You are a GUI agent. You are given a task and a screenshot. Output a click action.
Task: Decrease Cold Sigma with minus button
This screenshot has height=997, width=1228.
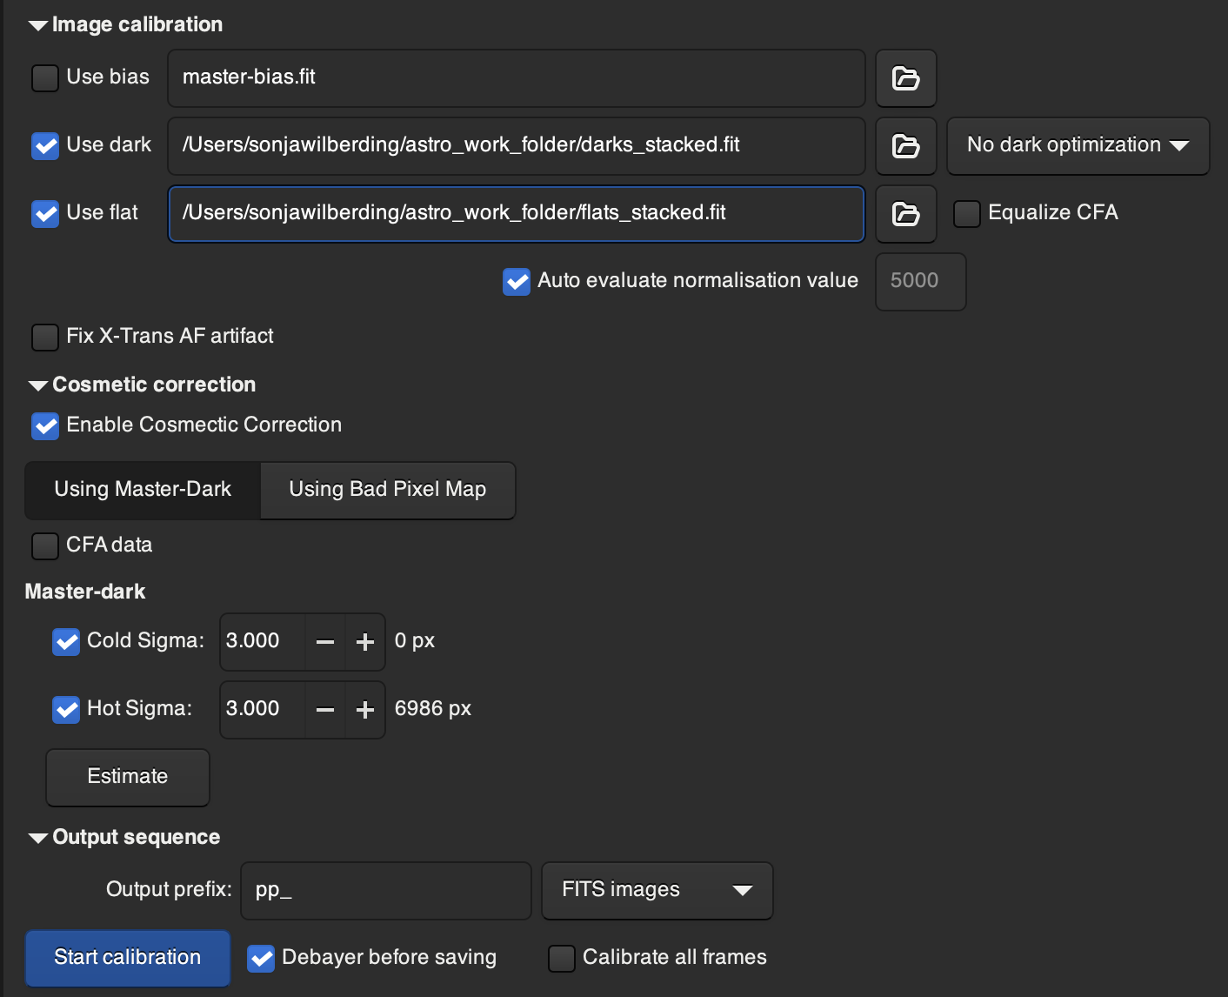click(x=325, y=642)
